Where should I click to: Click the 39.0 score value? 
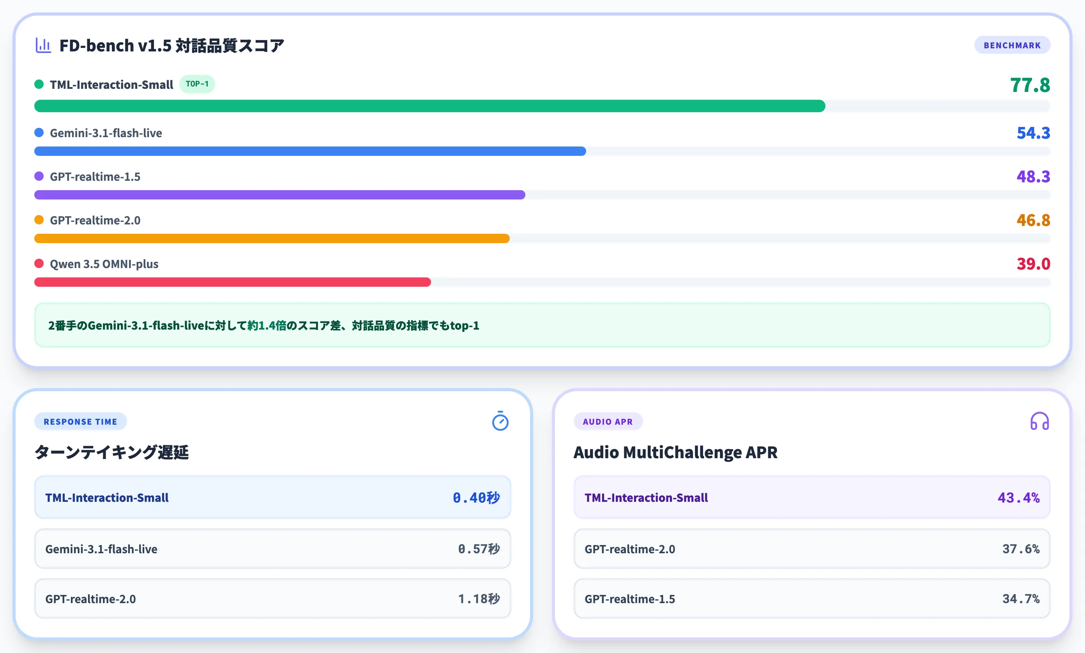(x=1033, y=263)
